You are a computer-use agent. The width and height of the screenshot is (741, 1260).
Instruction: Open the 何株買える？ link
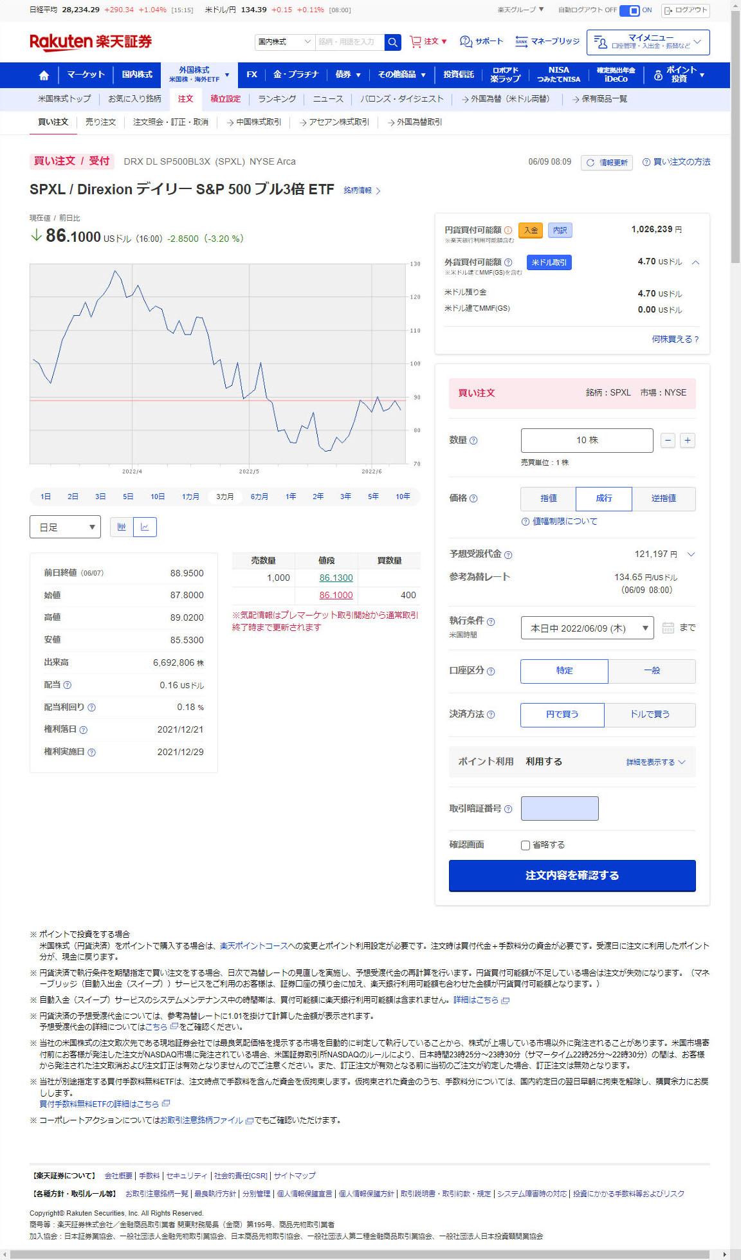(x=675, y=339)
